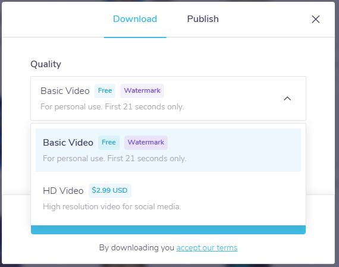
Task: Click the blue download button below the list
Action: click(x=168, y=230)
